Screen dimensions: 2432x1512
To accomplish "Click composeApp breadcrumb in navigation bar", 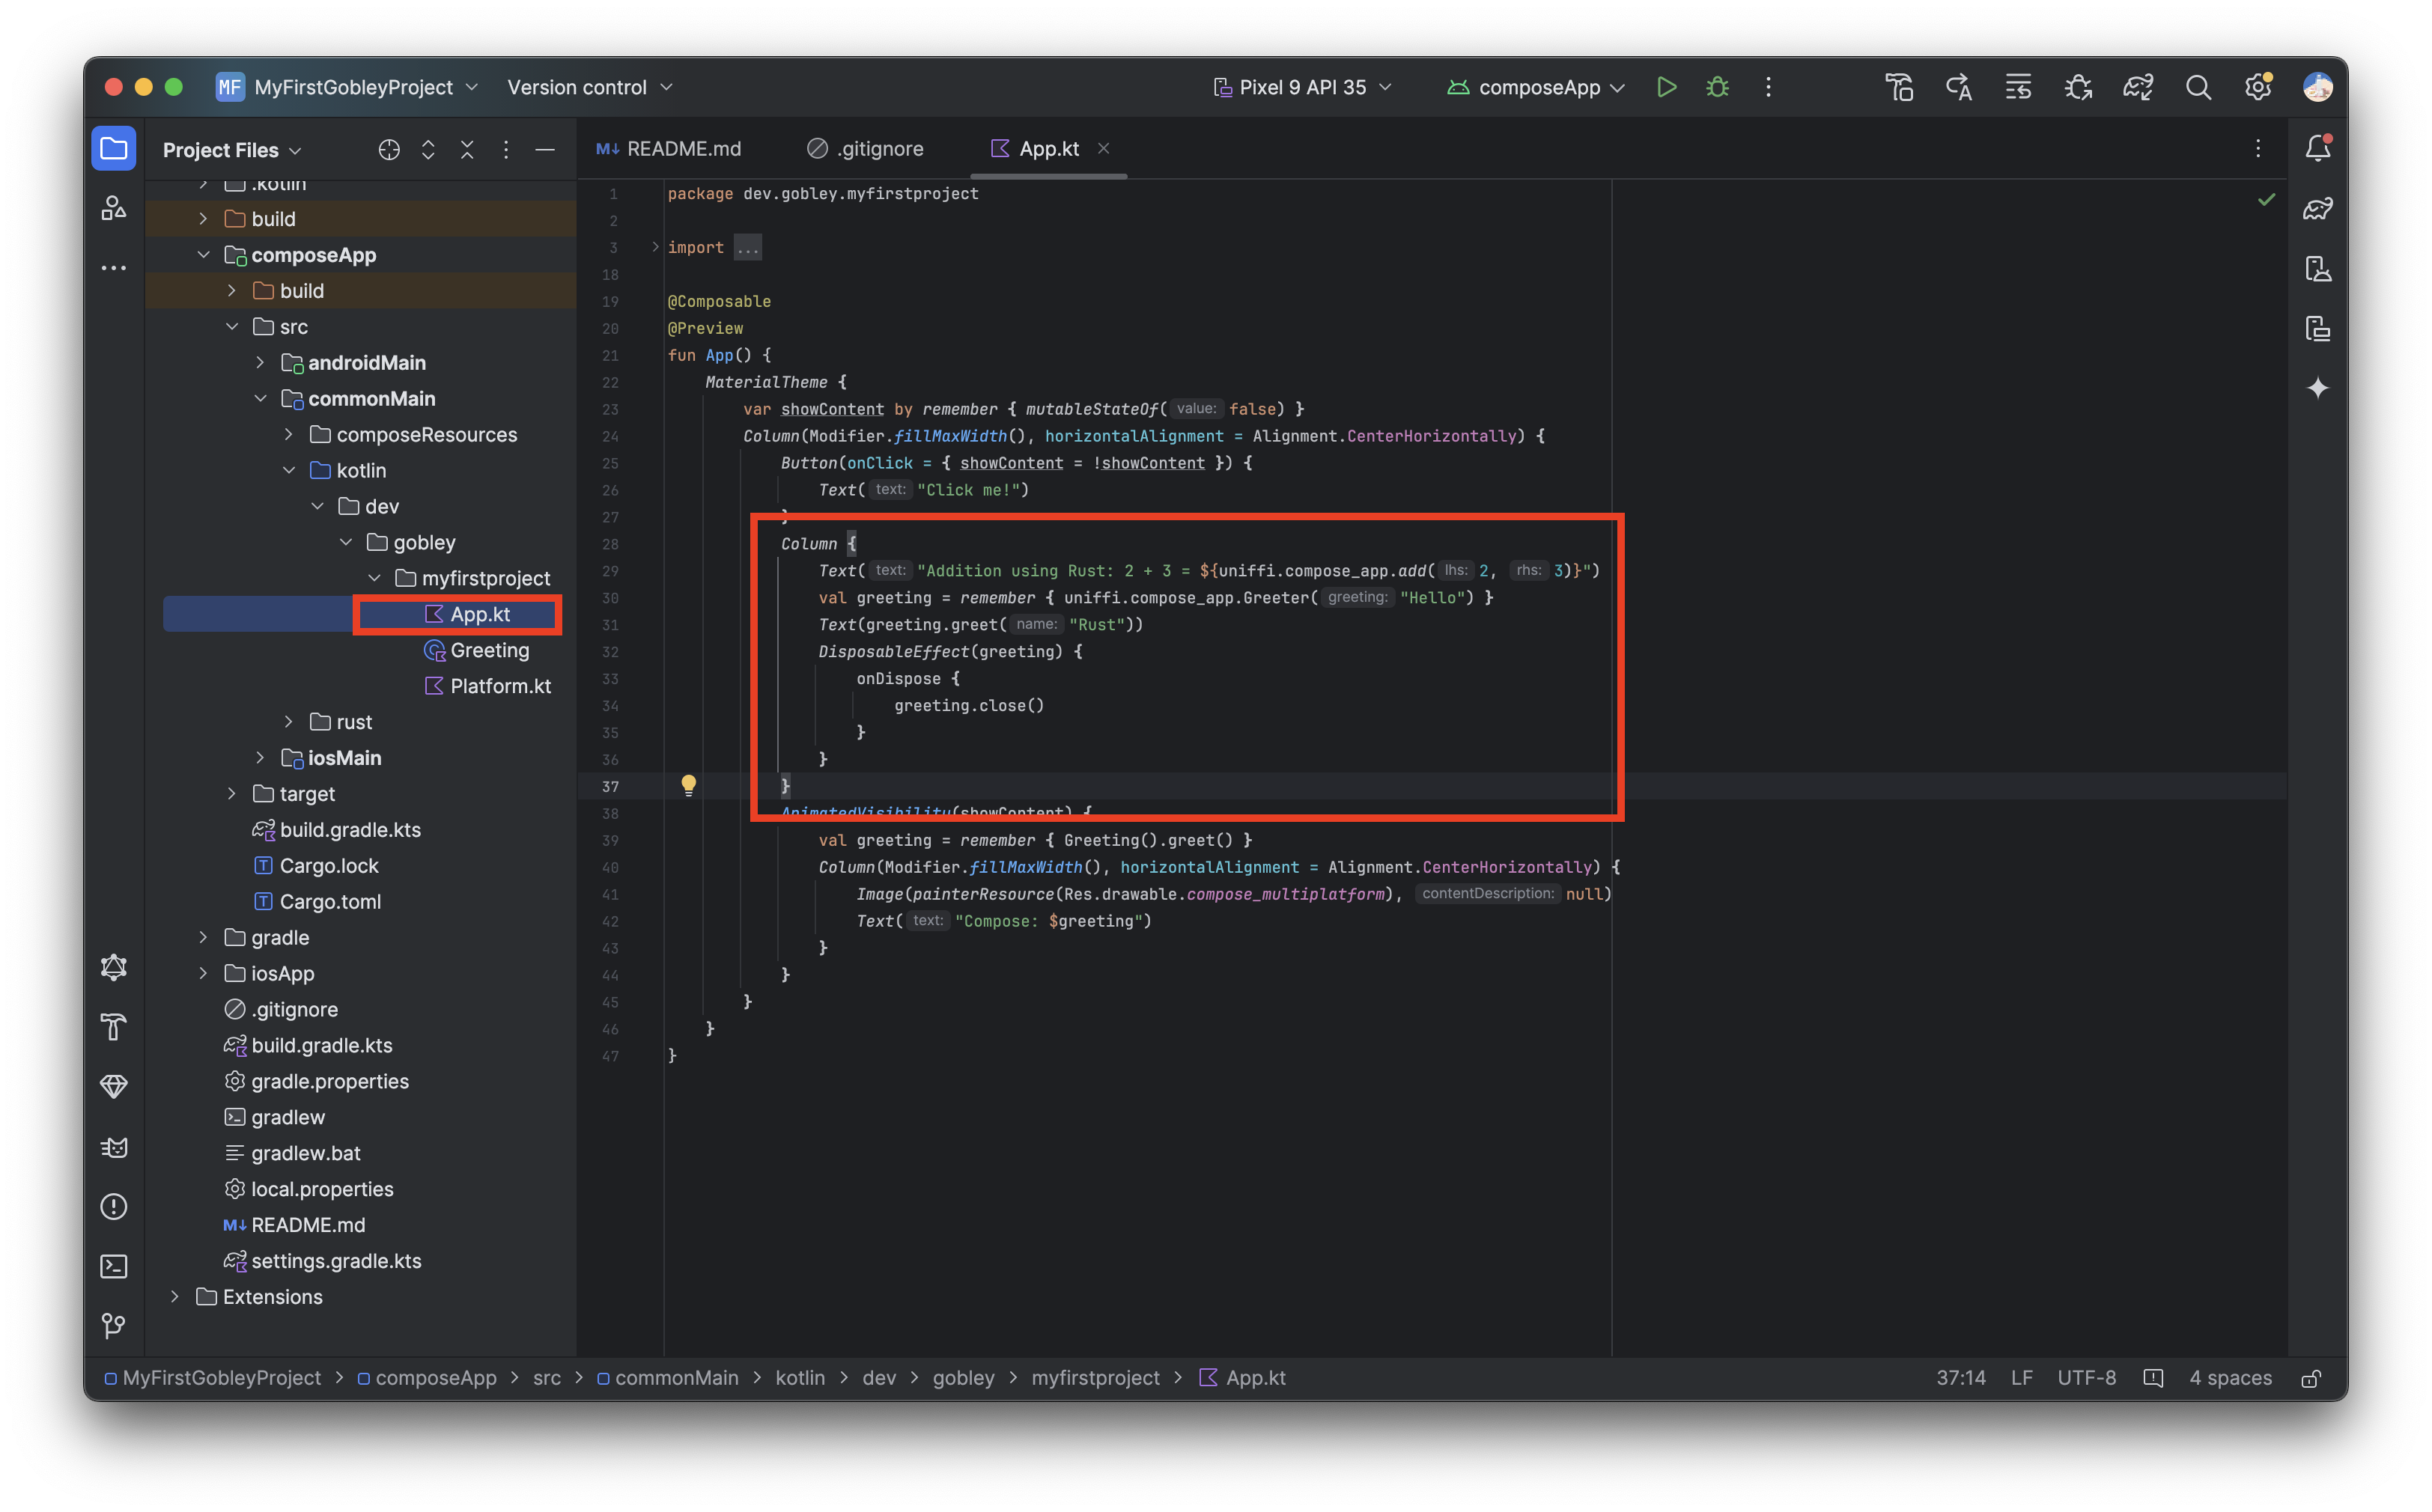I will pos(428,1378).
